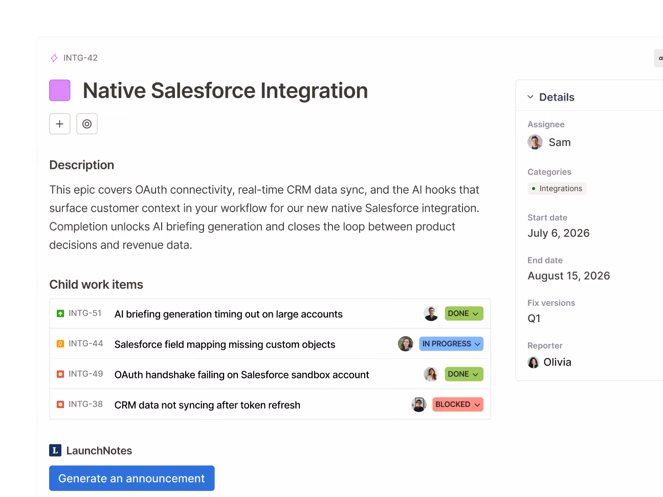Click Generate an announcement button
The width and height of the screenshot is (663, 497).
point(132,479)
